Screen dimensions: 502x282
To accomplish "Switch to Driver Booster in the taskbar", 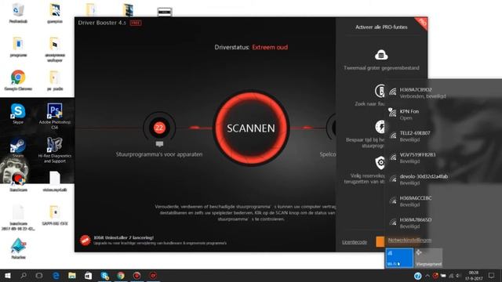I will [154, 276].
